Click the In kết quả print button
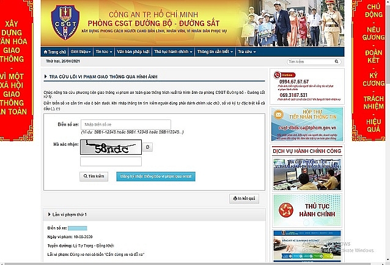Screen dimensions: 390x265 [245, 199]
